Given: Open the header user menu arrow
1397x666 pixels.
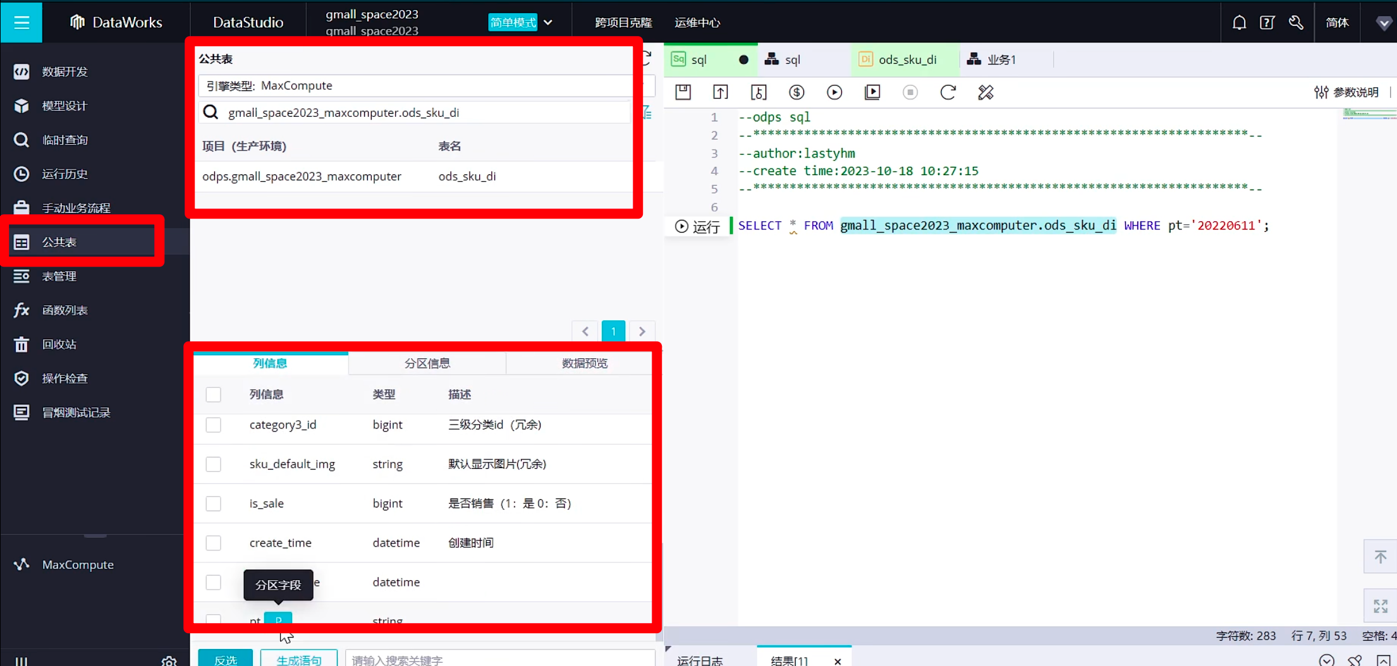Looking at the screenshot, I should 1384,23.
